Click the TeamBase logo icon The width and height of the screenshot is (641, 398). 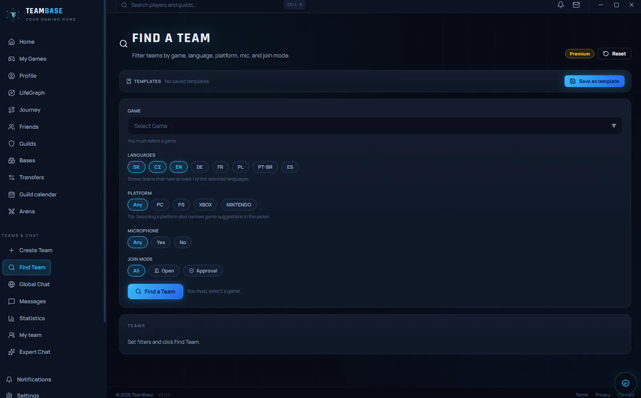(x=13, y=15)
